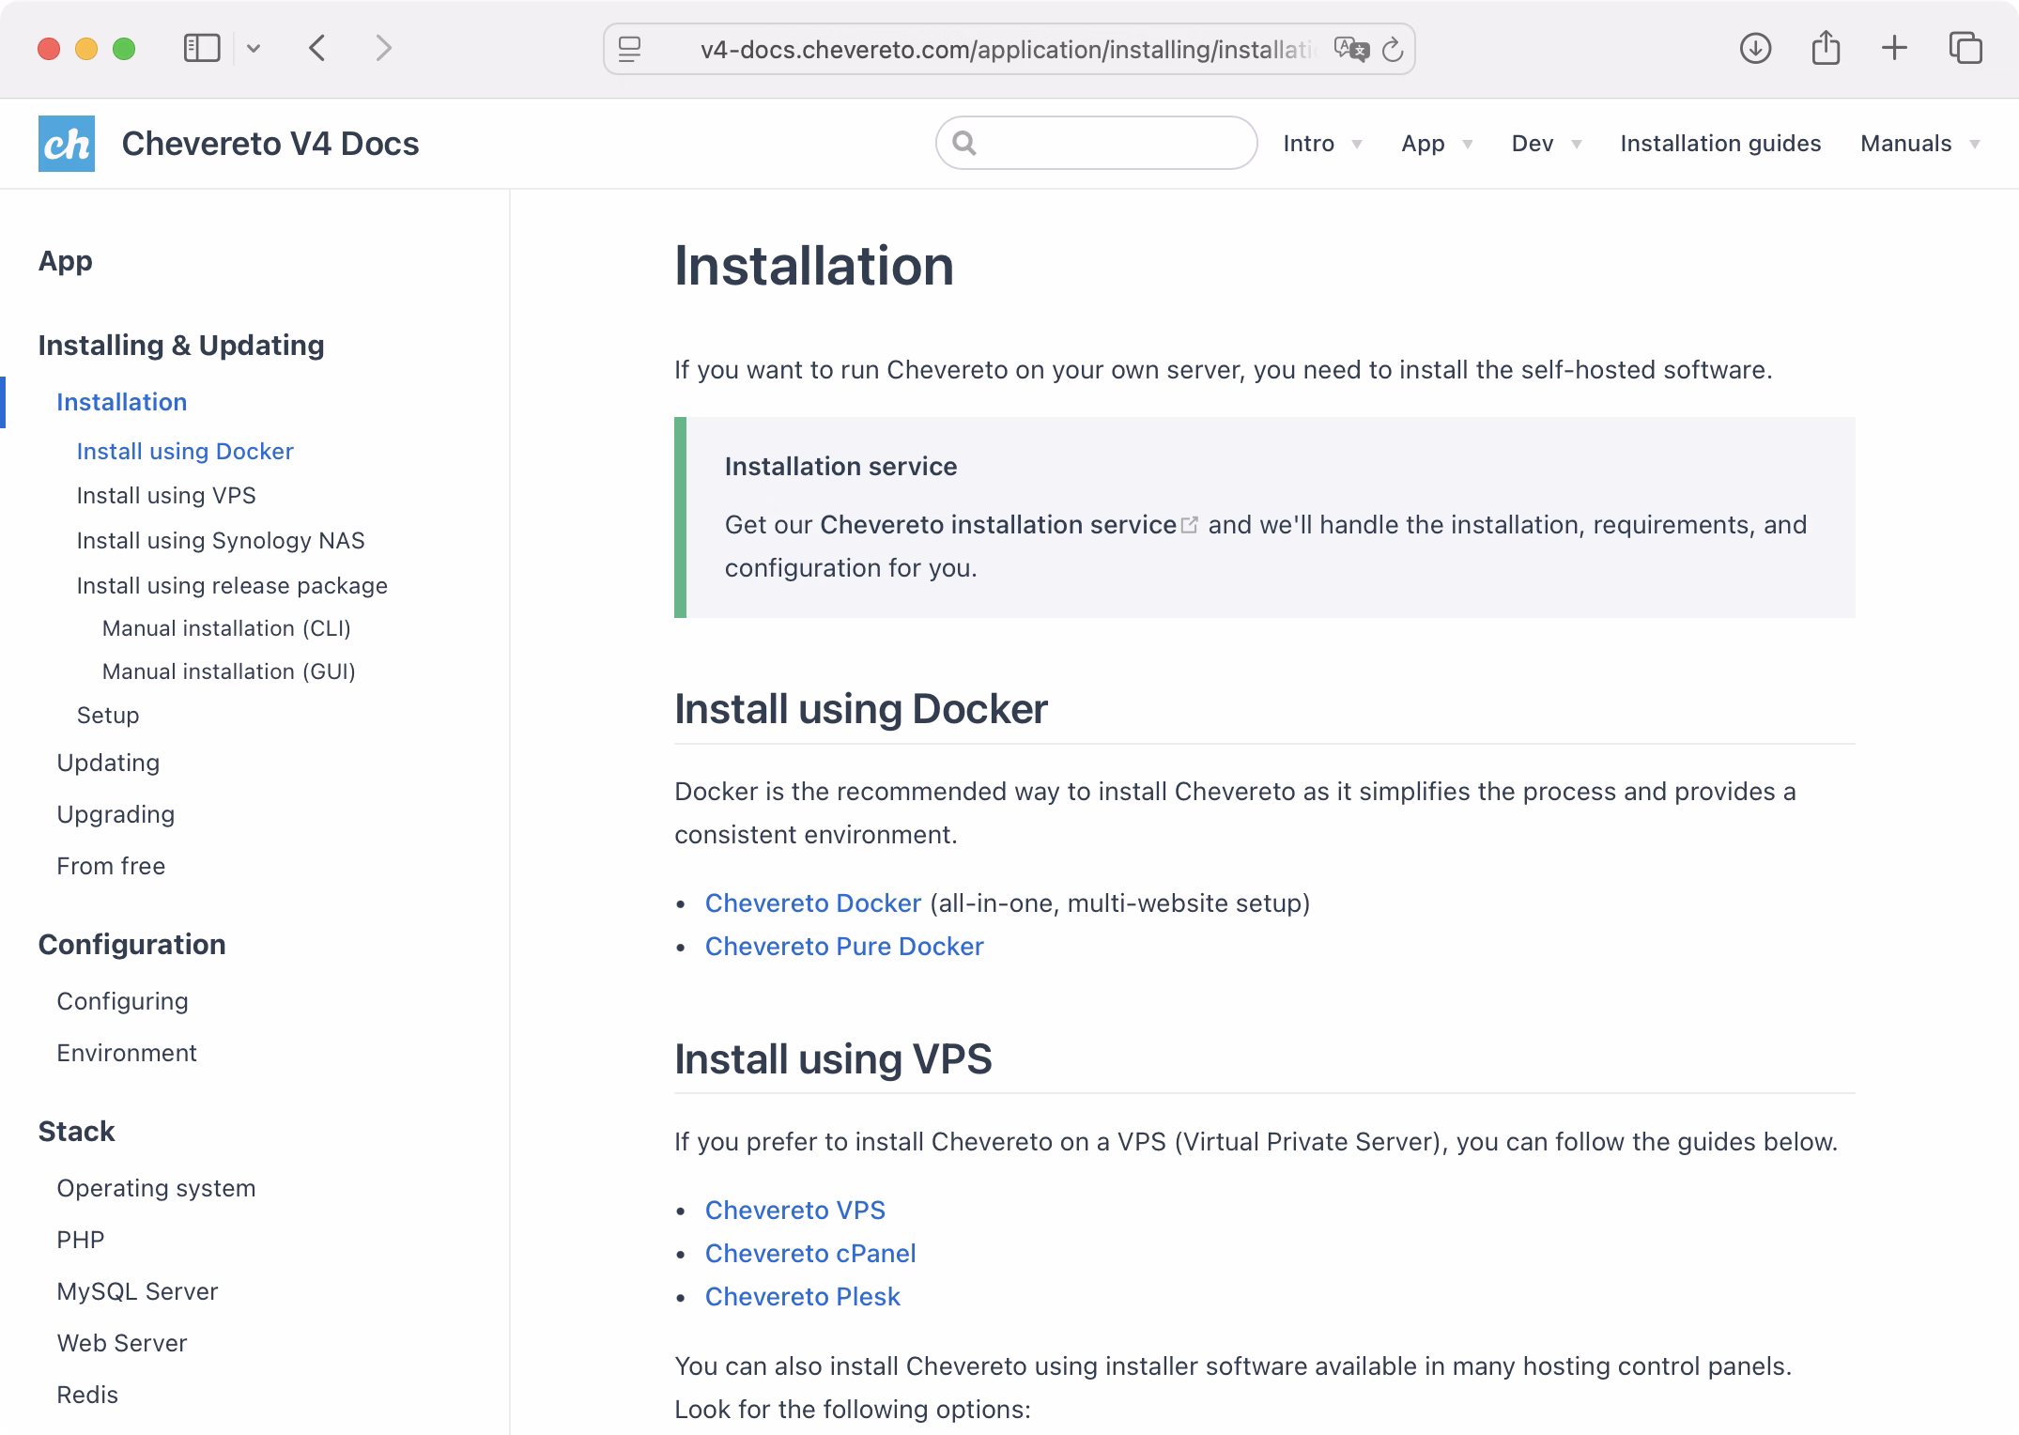Expand the App dropdown menu
The height and width of the screenshot is (1435, 2019).
(1438, 144)
